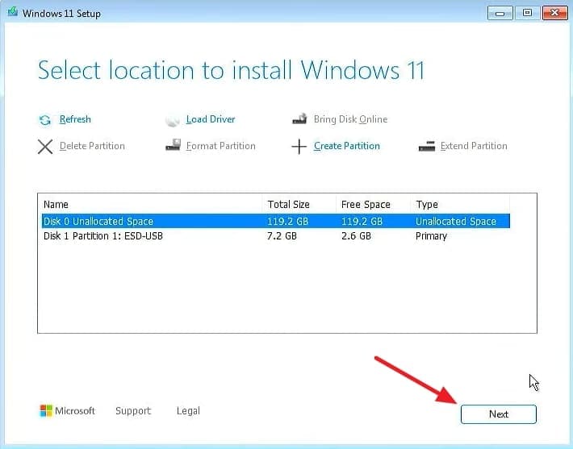Open the Legal link
Image resolution: width=573 pixels, height=449 pixels.
[188, 411]
